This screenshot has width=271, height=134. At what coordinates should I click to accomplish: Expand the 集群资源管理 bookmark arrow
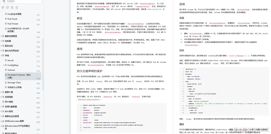(1, 36)
